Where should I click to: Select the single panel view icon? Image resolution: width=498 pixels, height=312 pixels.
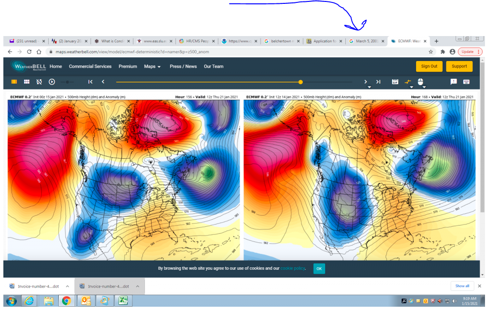14,82
